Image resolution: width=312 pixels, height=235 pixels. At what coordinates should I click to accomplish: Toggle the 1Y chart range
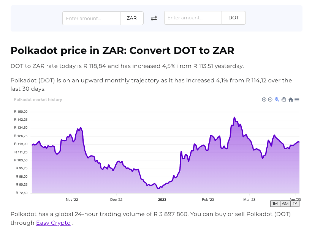pyautogui.click(x=295, y=203)
